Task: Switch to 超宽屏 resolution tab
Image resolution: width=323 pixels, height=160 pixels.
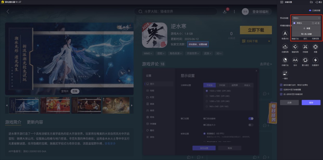Action: pyautogui.click(x=235, y=85)
